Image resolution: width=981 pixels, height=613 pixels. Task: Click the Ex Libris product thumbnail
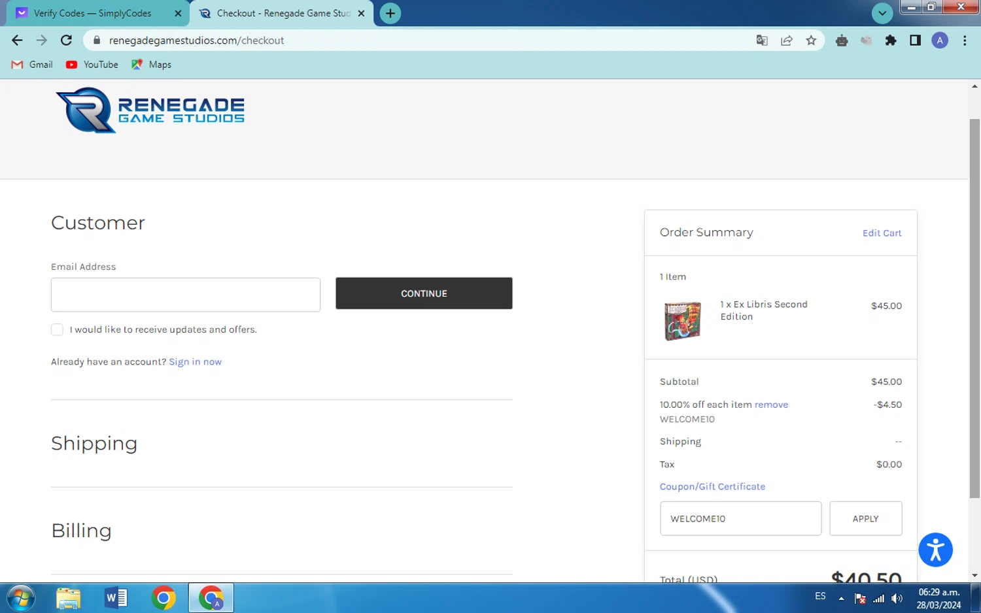[x=683, y=321]
